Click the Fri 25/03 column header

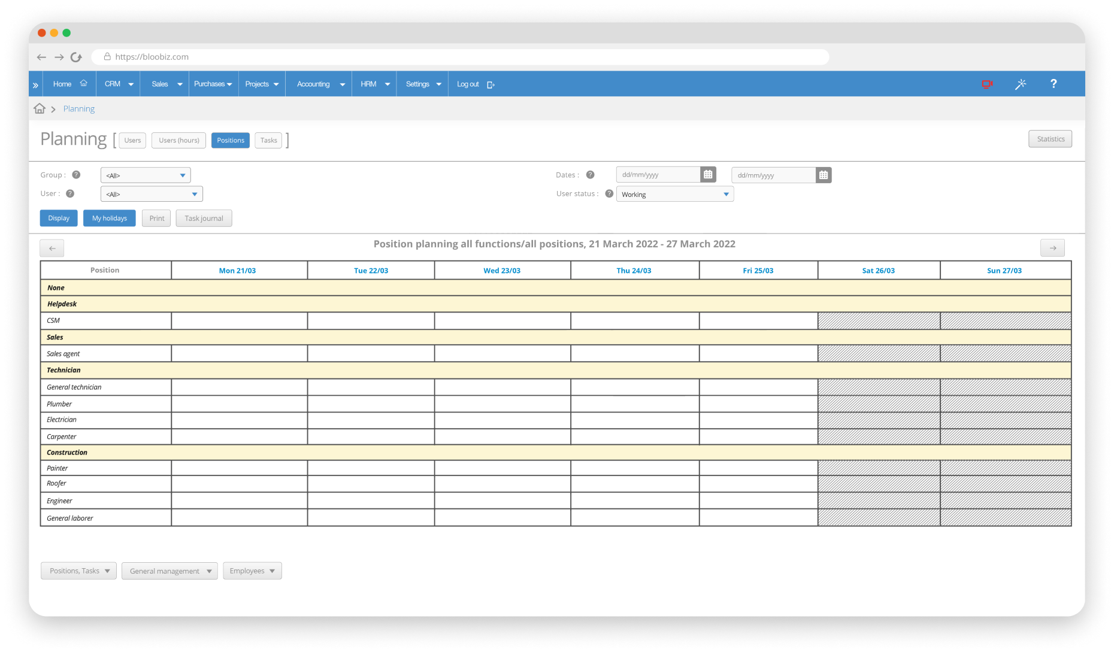[x=758, y=271]
